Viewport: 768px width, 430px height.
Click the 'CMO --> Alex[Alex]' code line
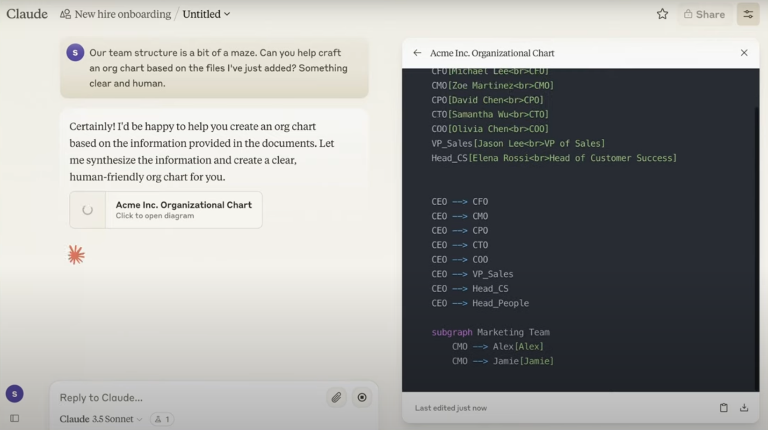click(498, 347)
